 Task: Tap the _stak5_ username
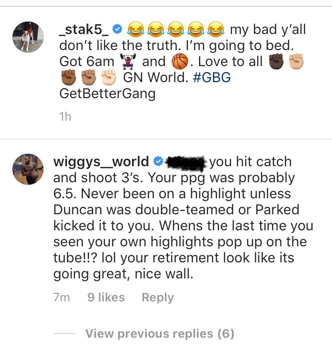[x=84, y=30]
